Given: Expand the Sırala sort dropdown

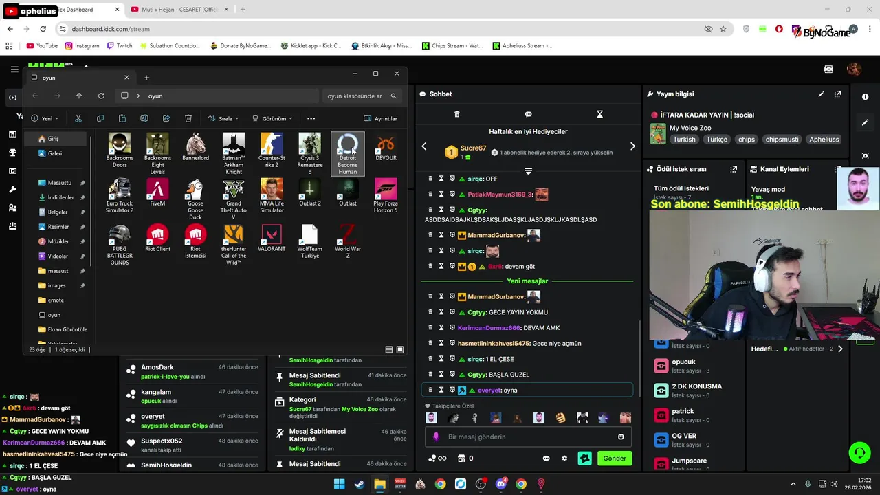Looking at the screenshot, I should point(223,118).
